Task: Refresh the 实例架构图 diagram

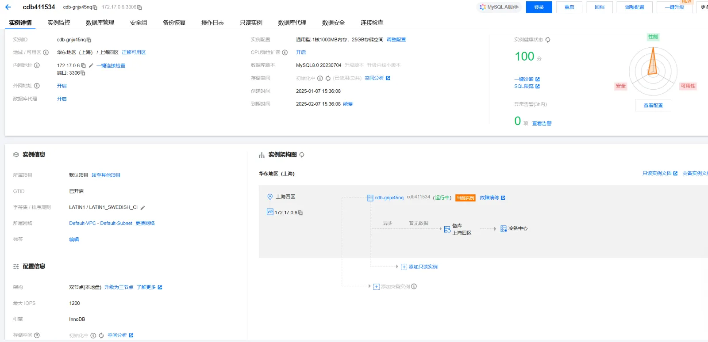Action: (x=302, y=155)
